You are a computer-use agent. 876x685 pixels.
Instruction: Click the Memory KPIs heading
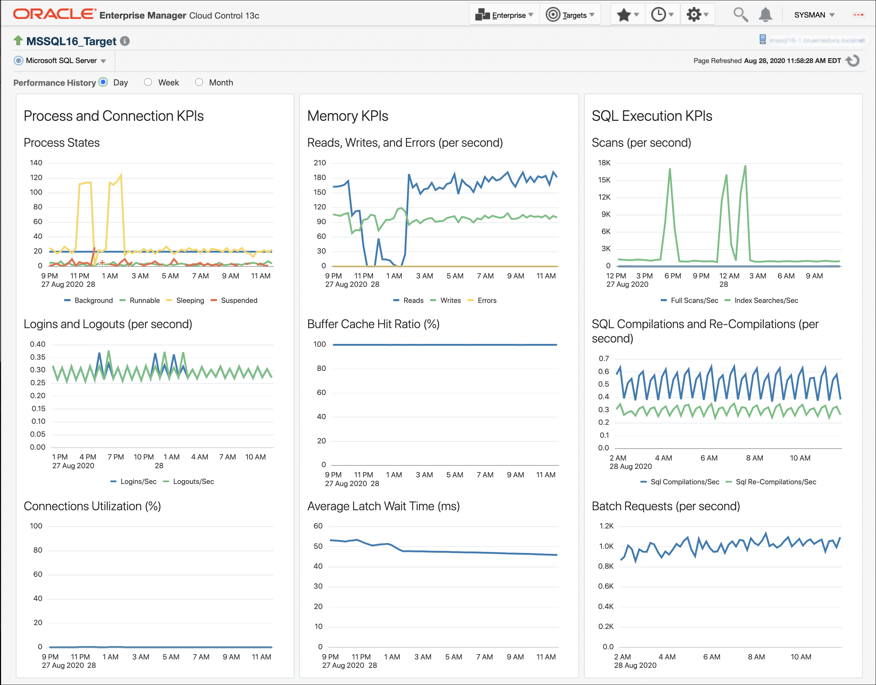348,116
